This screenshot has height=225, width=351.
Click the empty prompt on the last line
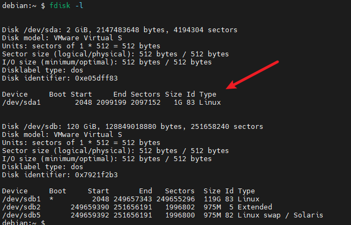[48, 222]
